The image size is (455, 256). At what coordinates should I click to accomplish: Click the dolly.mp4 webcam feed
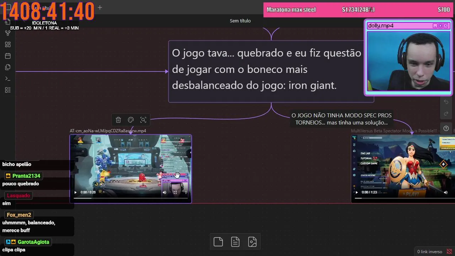click(x=408, y=61)
